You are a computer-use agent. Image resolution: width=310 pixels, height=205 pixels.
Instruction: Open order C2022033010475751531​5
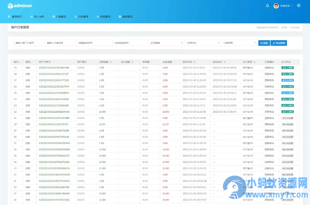(54, 200)
